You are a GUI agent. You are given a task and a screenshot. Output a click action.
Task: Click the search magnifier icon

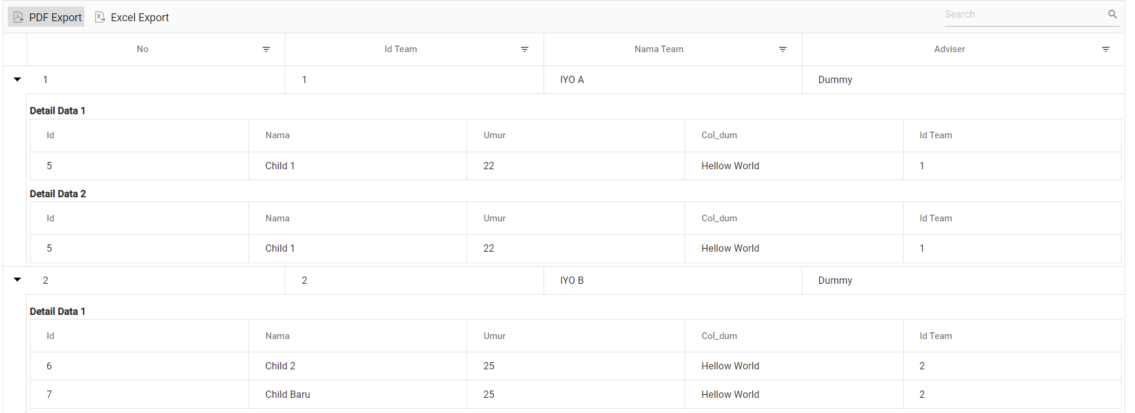coord(1113,14)
